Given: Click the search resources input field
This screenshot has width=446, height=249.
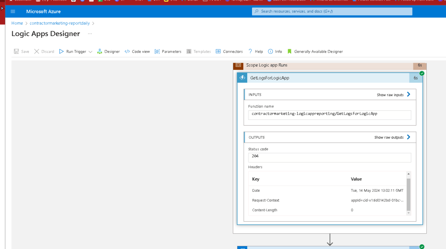Looking at the screenshot, I should (332, 11).
